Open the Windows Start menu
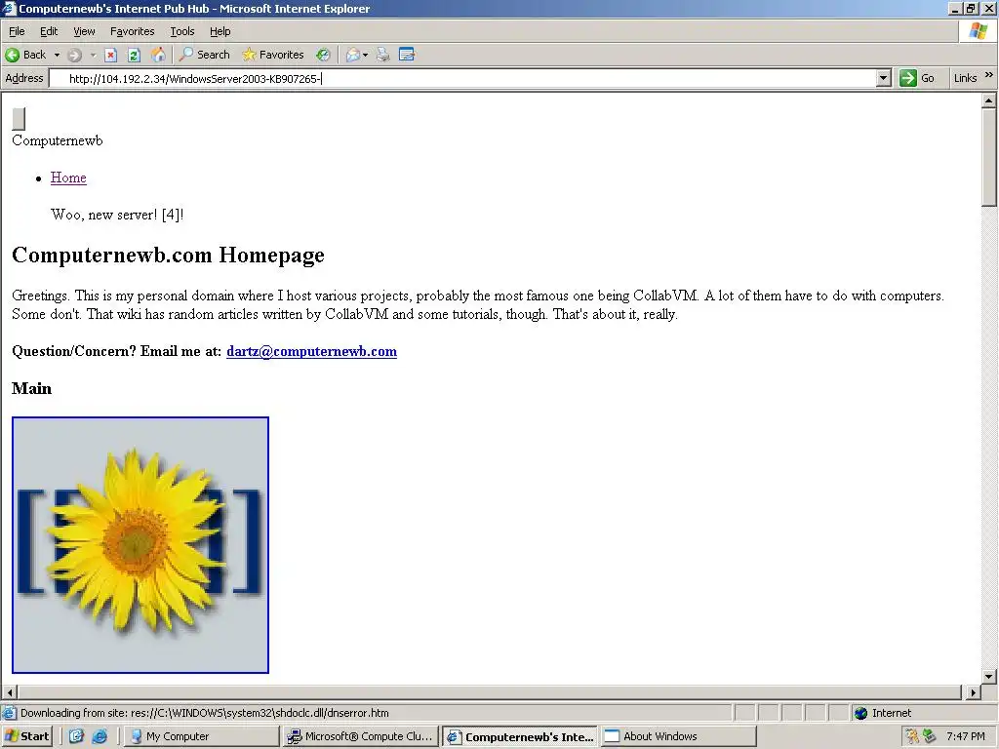The image size is (999, 749). (x=26, y=736)
